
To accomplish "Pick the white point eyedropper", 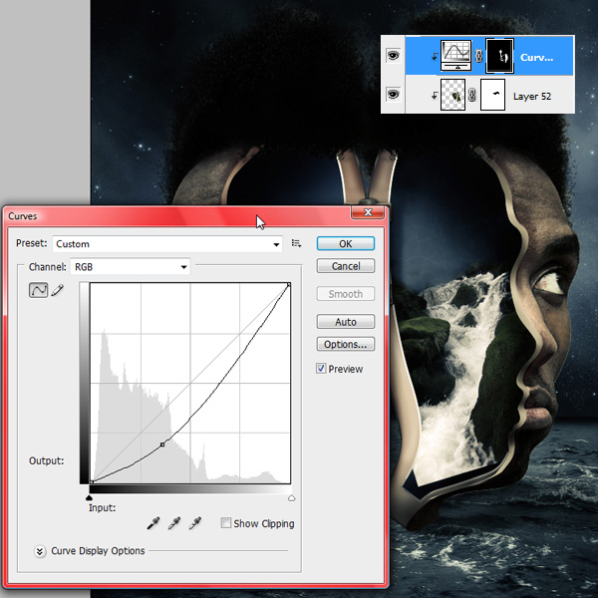I will [x=195, y=523].
